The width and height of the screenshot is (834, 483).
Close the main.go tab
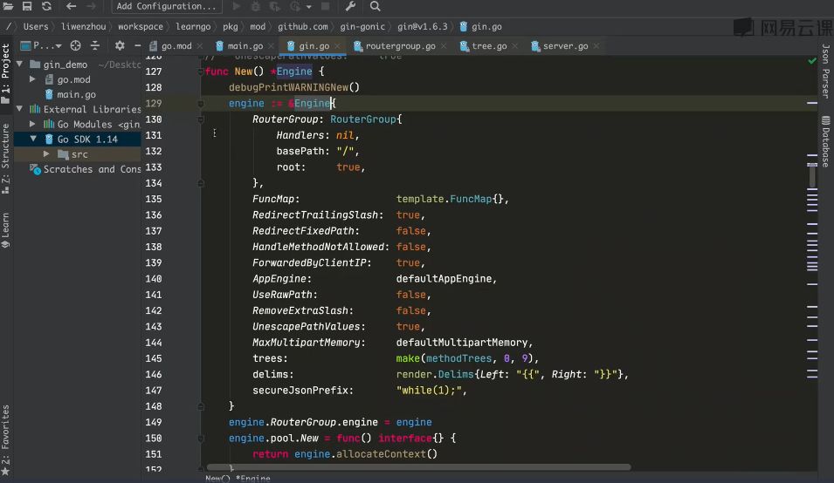tap(271, 46)
